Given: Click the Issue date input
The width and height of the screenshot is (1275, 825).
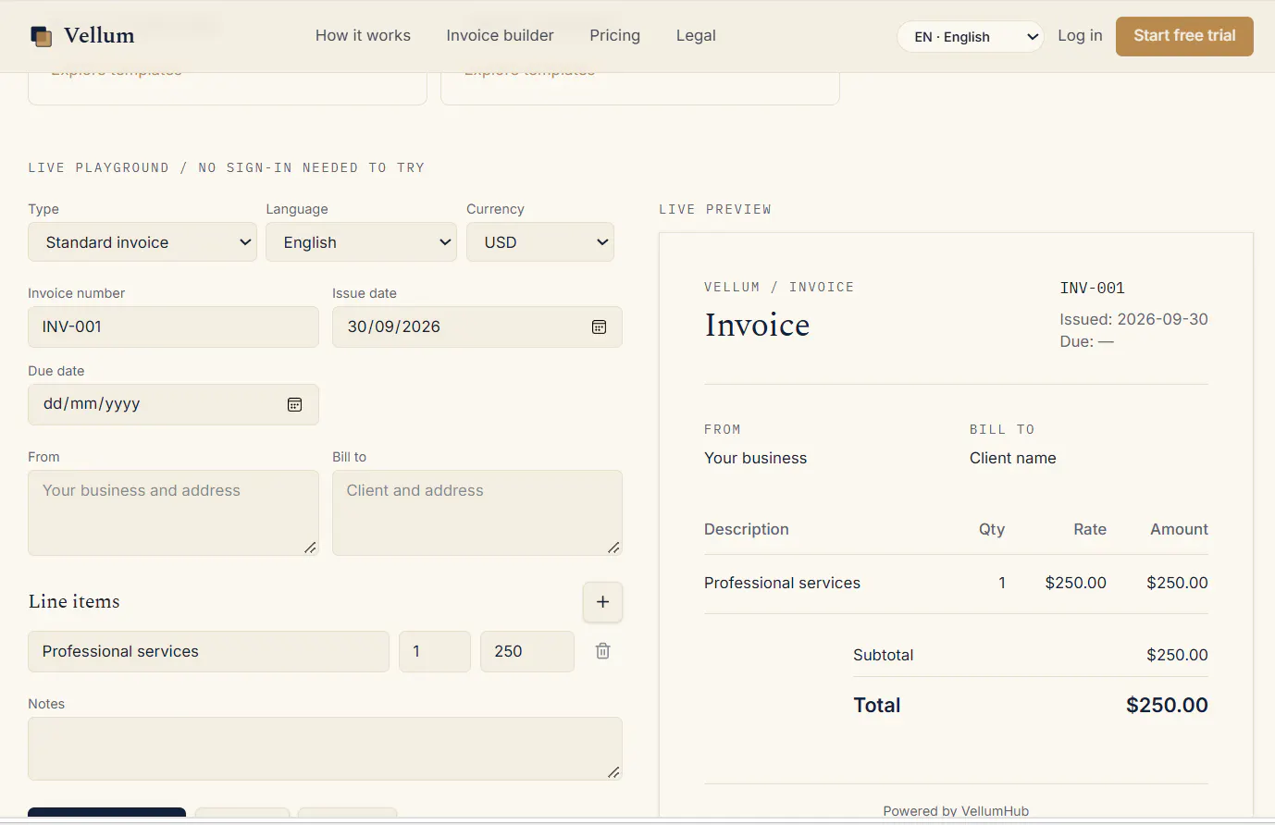Looking at the screenshot, I should pos(477,326).
